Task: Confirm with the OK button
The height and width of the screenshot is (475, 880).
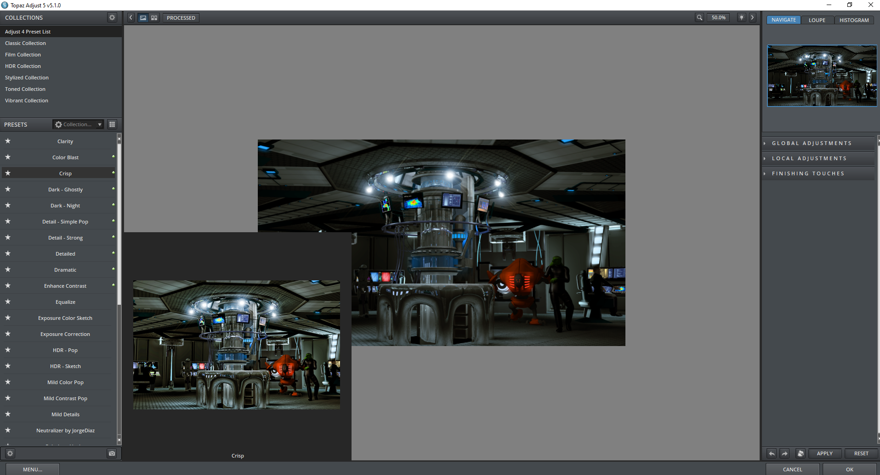Action: tap(850, 469)
